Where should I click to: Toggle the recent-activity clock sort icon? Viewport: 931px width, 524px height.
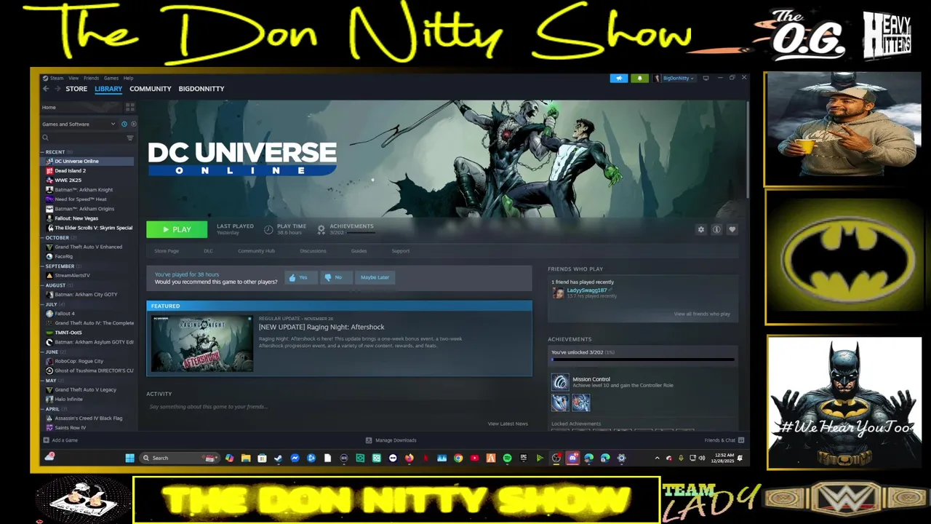click(x=124, y=124)
